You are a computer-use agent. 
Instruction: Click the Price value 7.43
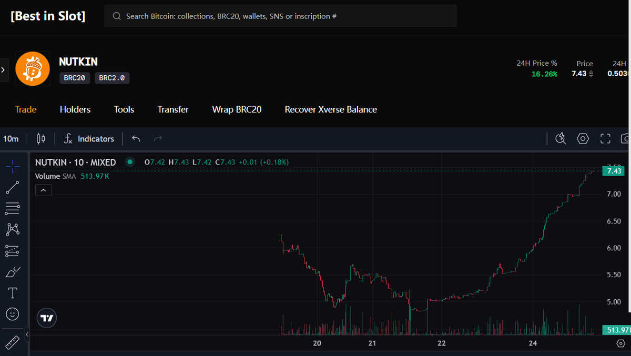coord(579,74)
